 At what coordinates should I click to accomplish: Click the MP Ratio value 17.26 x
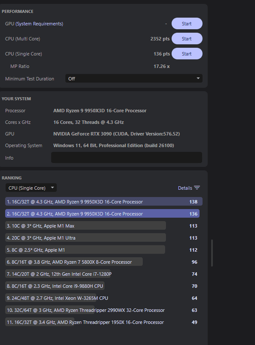coord(162,66)
